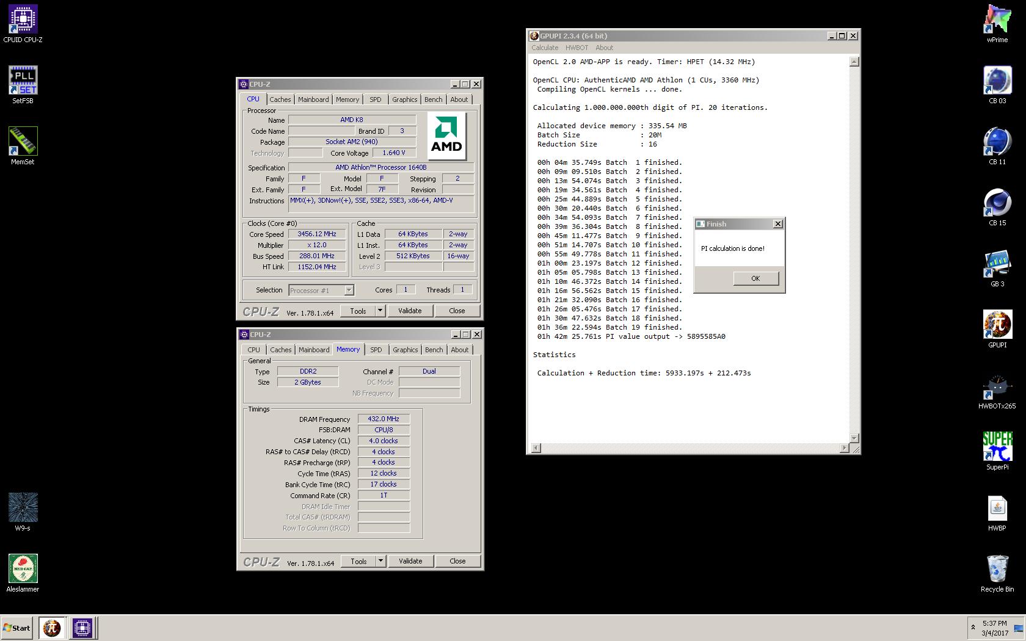Open SPD tab in upper CPU-Z window

(376, 100)
